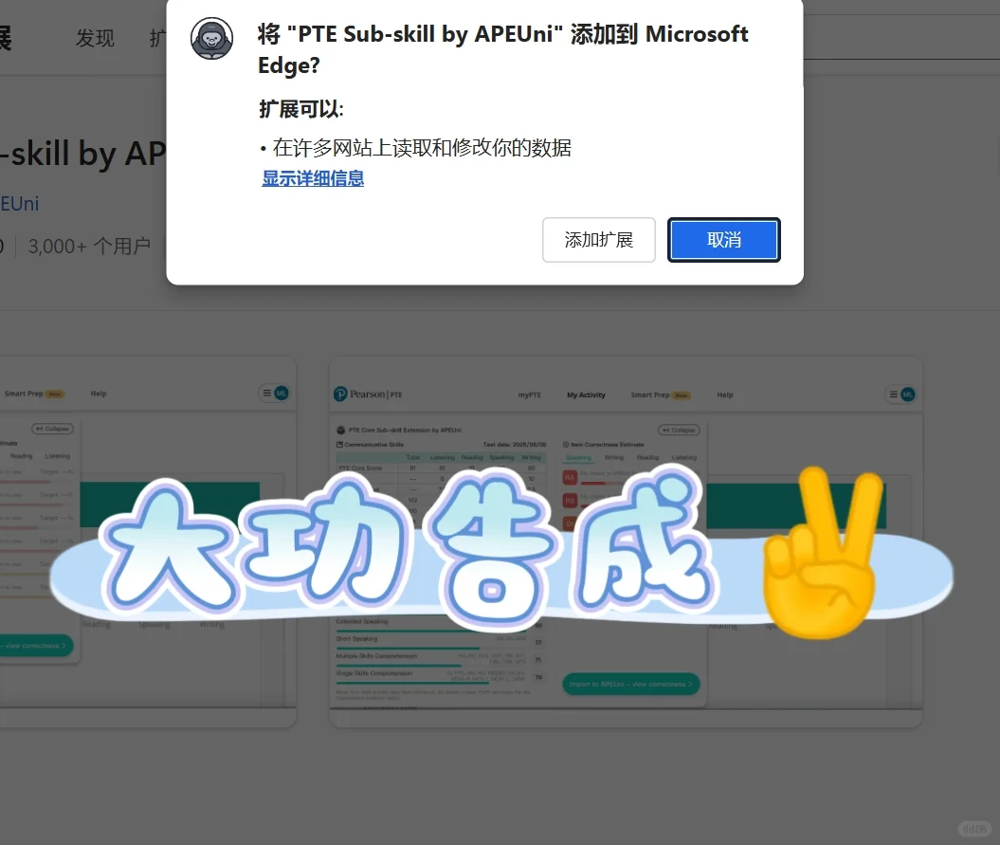Collapse the extension panel in the right preview
This screenshot has height=845, width=1000.
tap(679, 431)
